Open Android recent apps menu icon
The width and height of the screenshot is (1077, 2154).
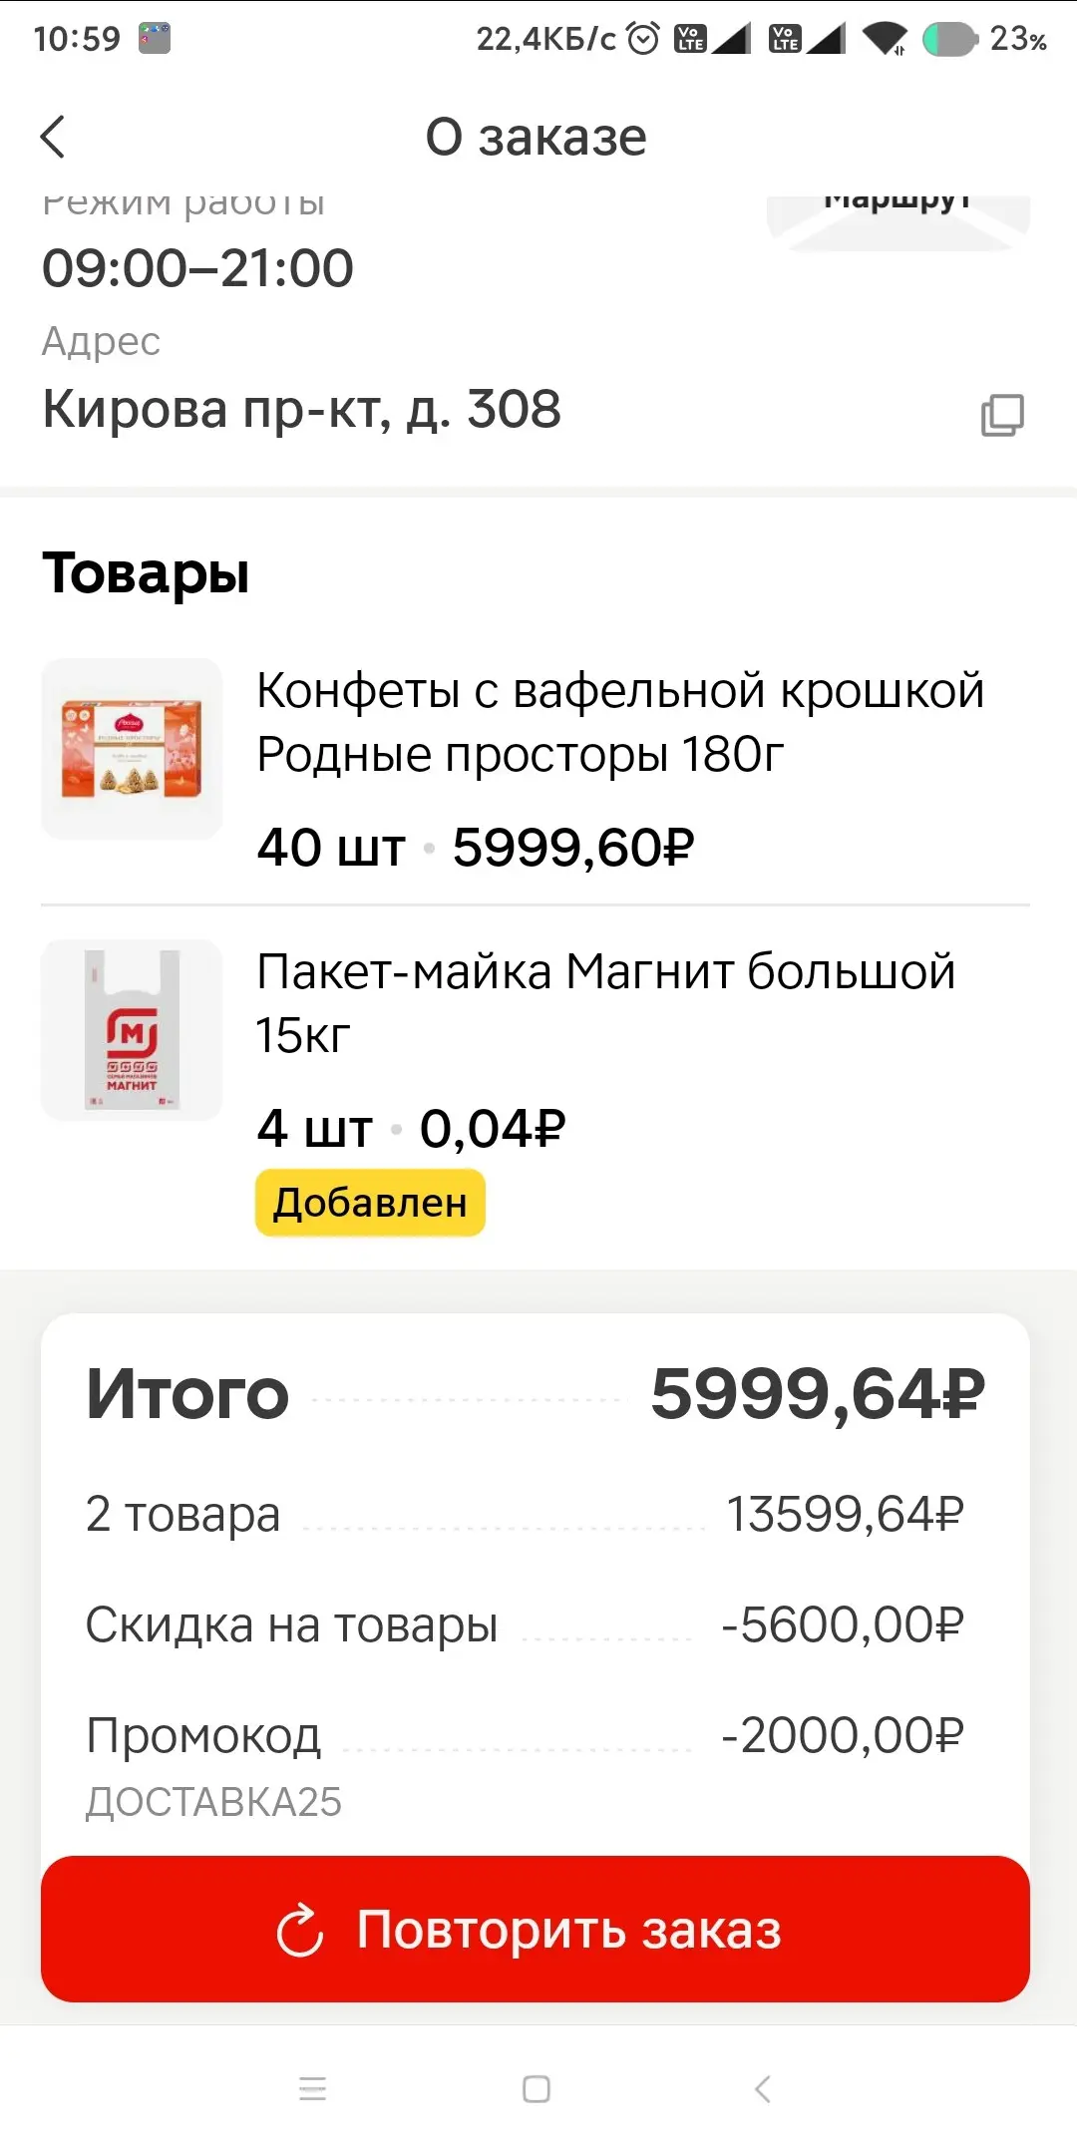coord(313,2088)
